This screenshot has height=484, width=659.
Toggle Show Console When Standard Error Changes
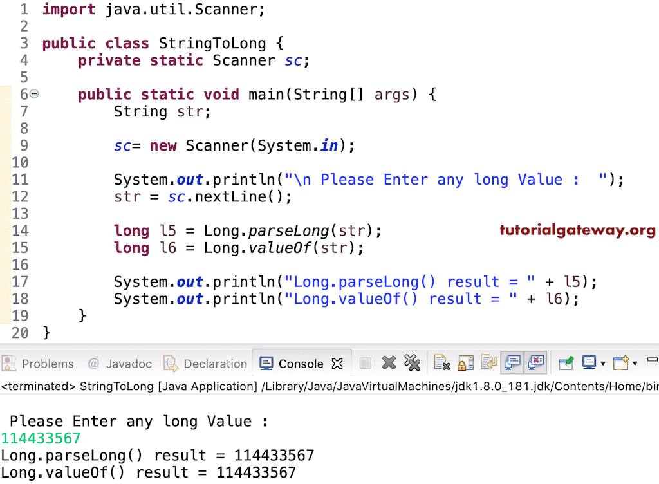coord(535,363)
